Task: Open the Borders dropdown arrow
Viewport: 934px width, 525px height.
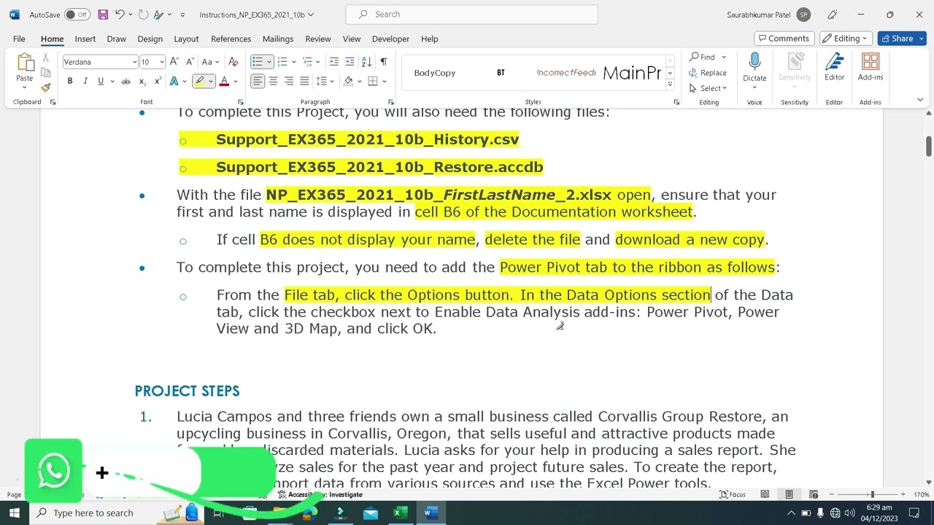Action: 385,81
